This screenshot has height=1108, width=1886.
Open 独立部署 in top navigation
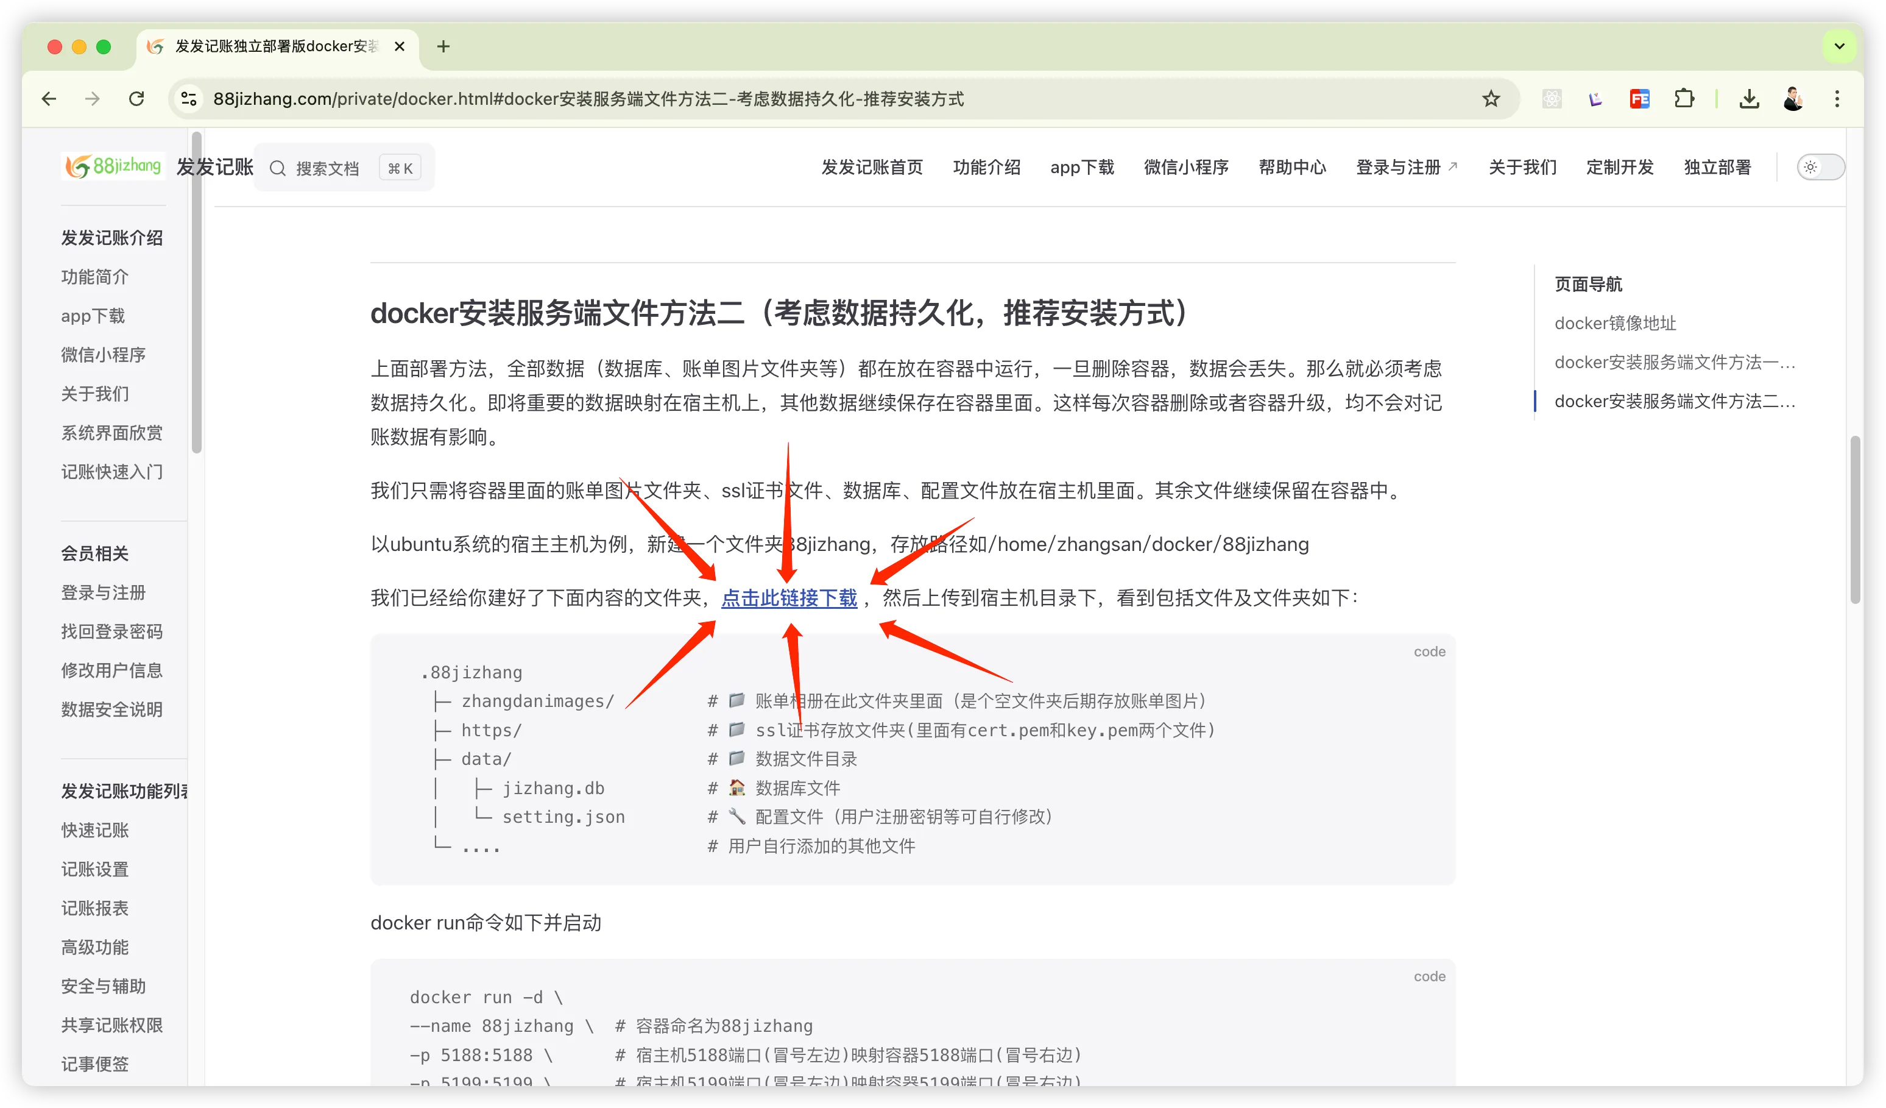coord(1717,167)
